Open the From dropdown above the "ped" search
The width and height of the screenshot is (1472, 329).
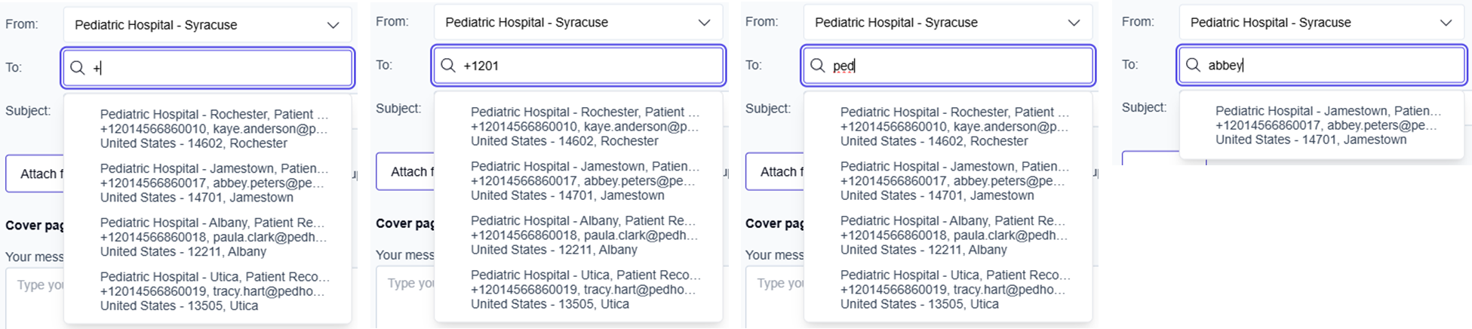(1074, 23)
